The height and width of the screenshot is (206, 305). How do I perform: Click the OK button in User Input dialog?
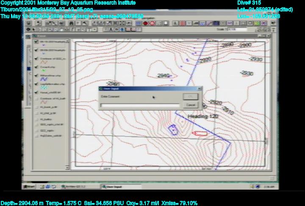point(190,97)
